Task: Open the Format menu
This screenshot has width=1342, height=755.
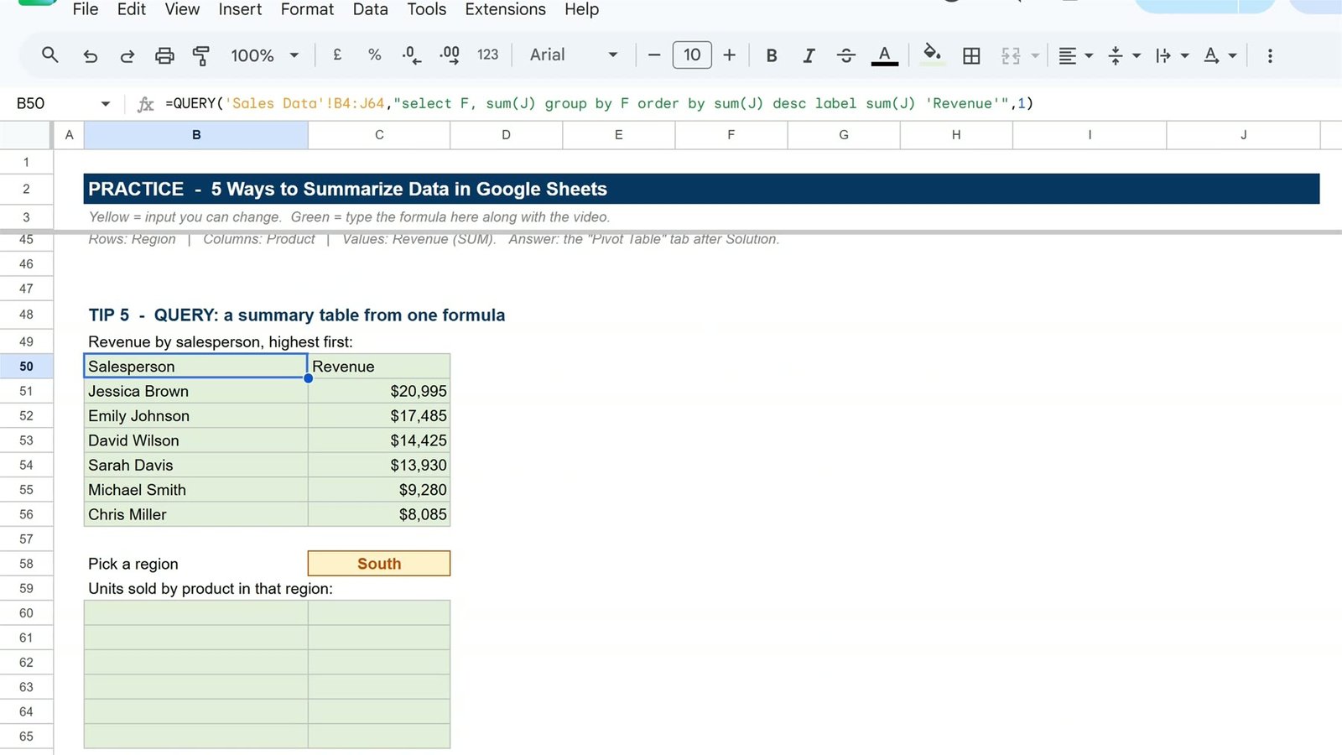Action: pyautogui.click(x=307, y=9)
